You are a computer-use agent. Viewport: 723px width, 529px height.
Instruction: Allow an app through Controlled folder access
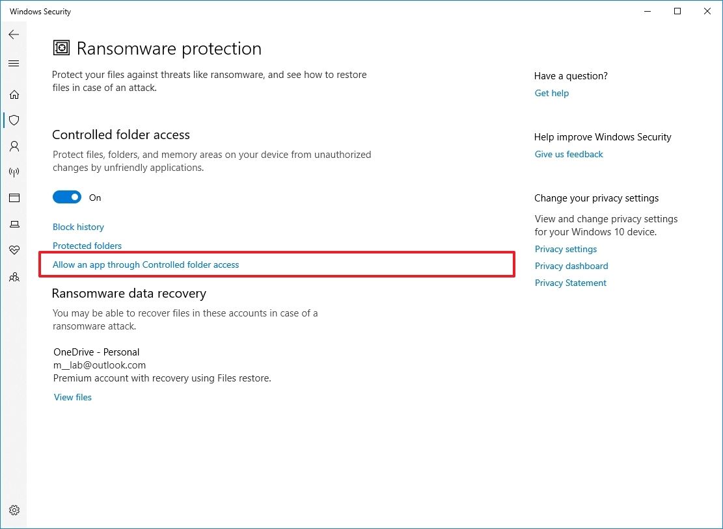146,264
